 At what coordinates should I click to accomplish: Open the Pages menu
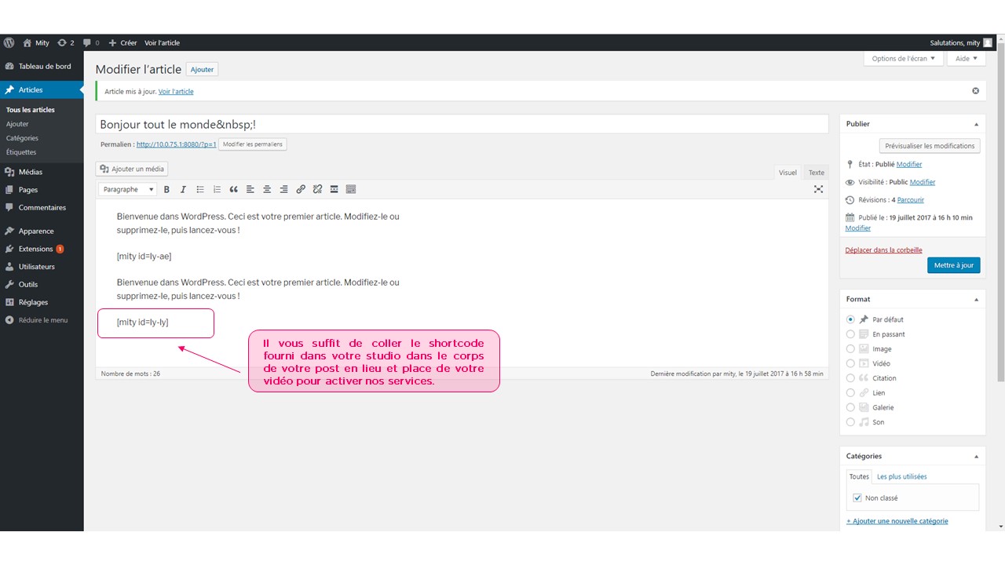(42, 190)
